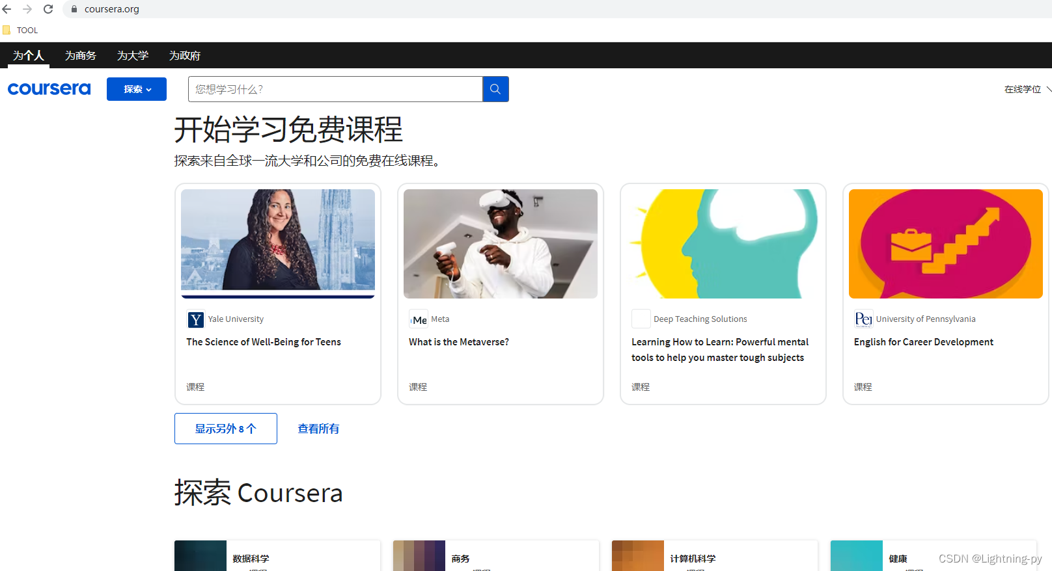Expand the 探索 dropdown button
The height and width of the screenshot is (571, 1052).
[137, 89]
